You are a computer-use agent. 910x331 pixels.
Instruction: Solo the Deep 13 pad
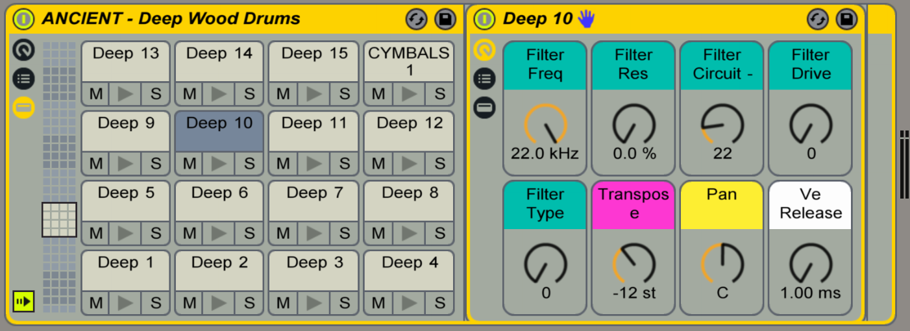pyautogui.click(x=156, y=94)
